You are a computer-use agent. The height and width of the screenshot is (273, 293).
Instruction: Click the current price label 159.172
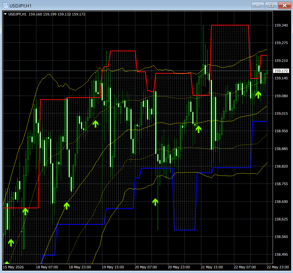(281, 71)
